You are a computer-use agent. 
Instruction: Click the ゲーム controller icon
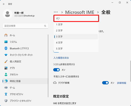[x=6, y=88]
